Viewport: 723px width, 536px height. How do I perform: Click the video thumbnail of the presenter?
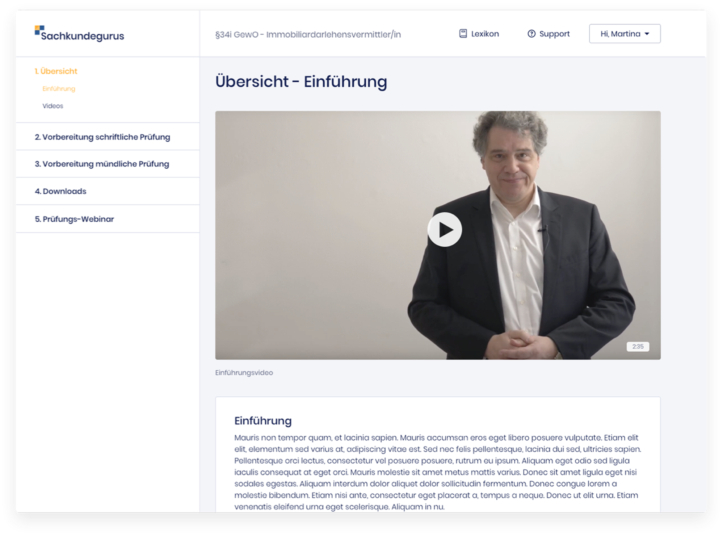(438, 235)
